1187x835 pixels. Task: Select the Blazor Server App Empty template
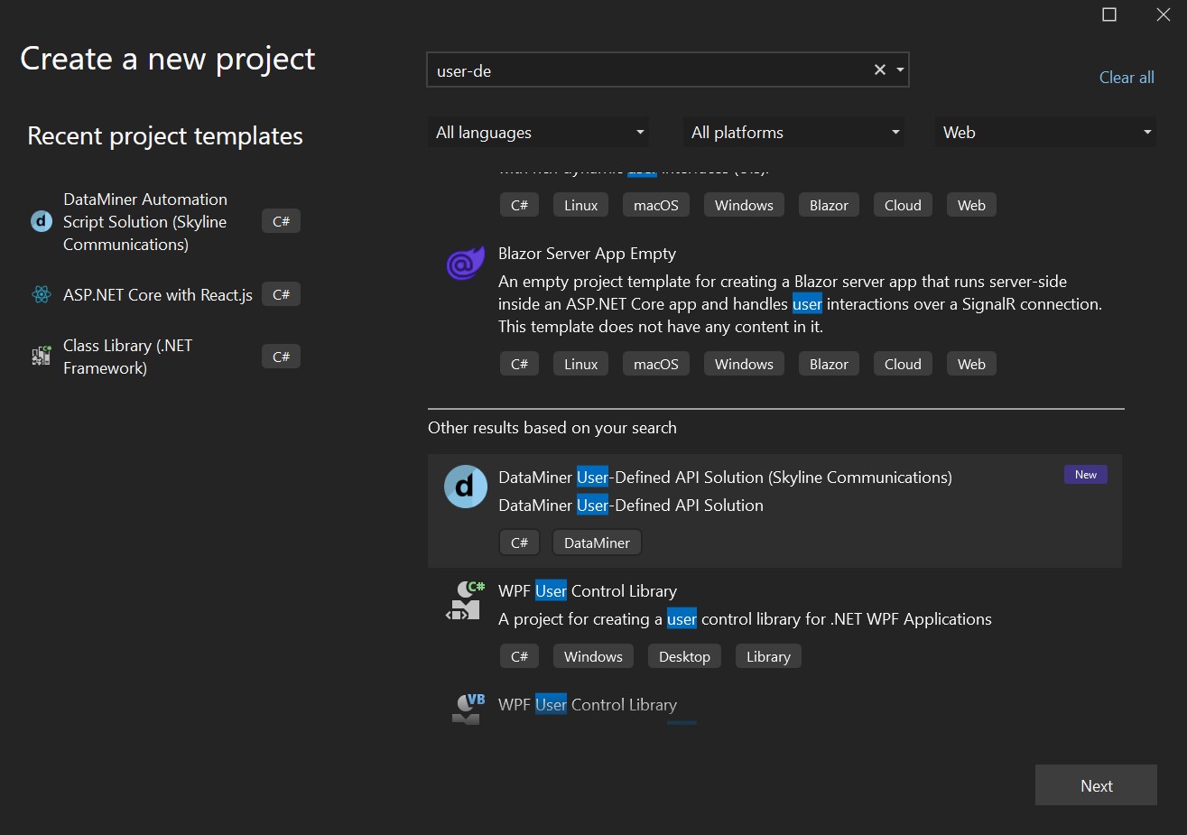pyautogui.click(x=774, y=310)
